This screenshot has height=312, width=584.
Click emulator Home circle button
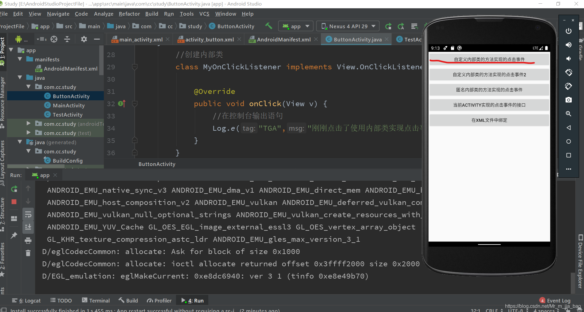pos(569,141)
